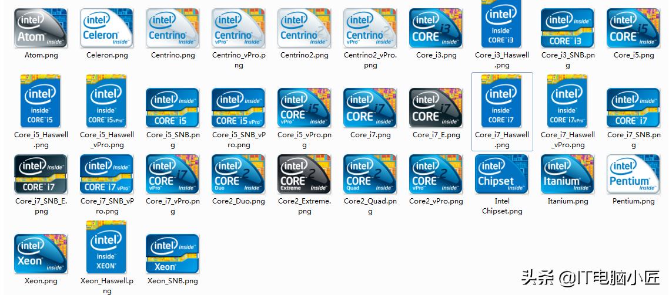Image resolution: width=669 pixels, height=295 pixels.
Task: Select the Core_i7_SNB.png icon
Action: (633, 108)
